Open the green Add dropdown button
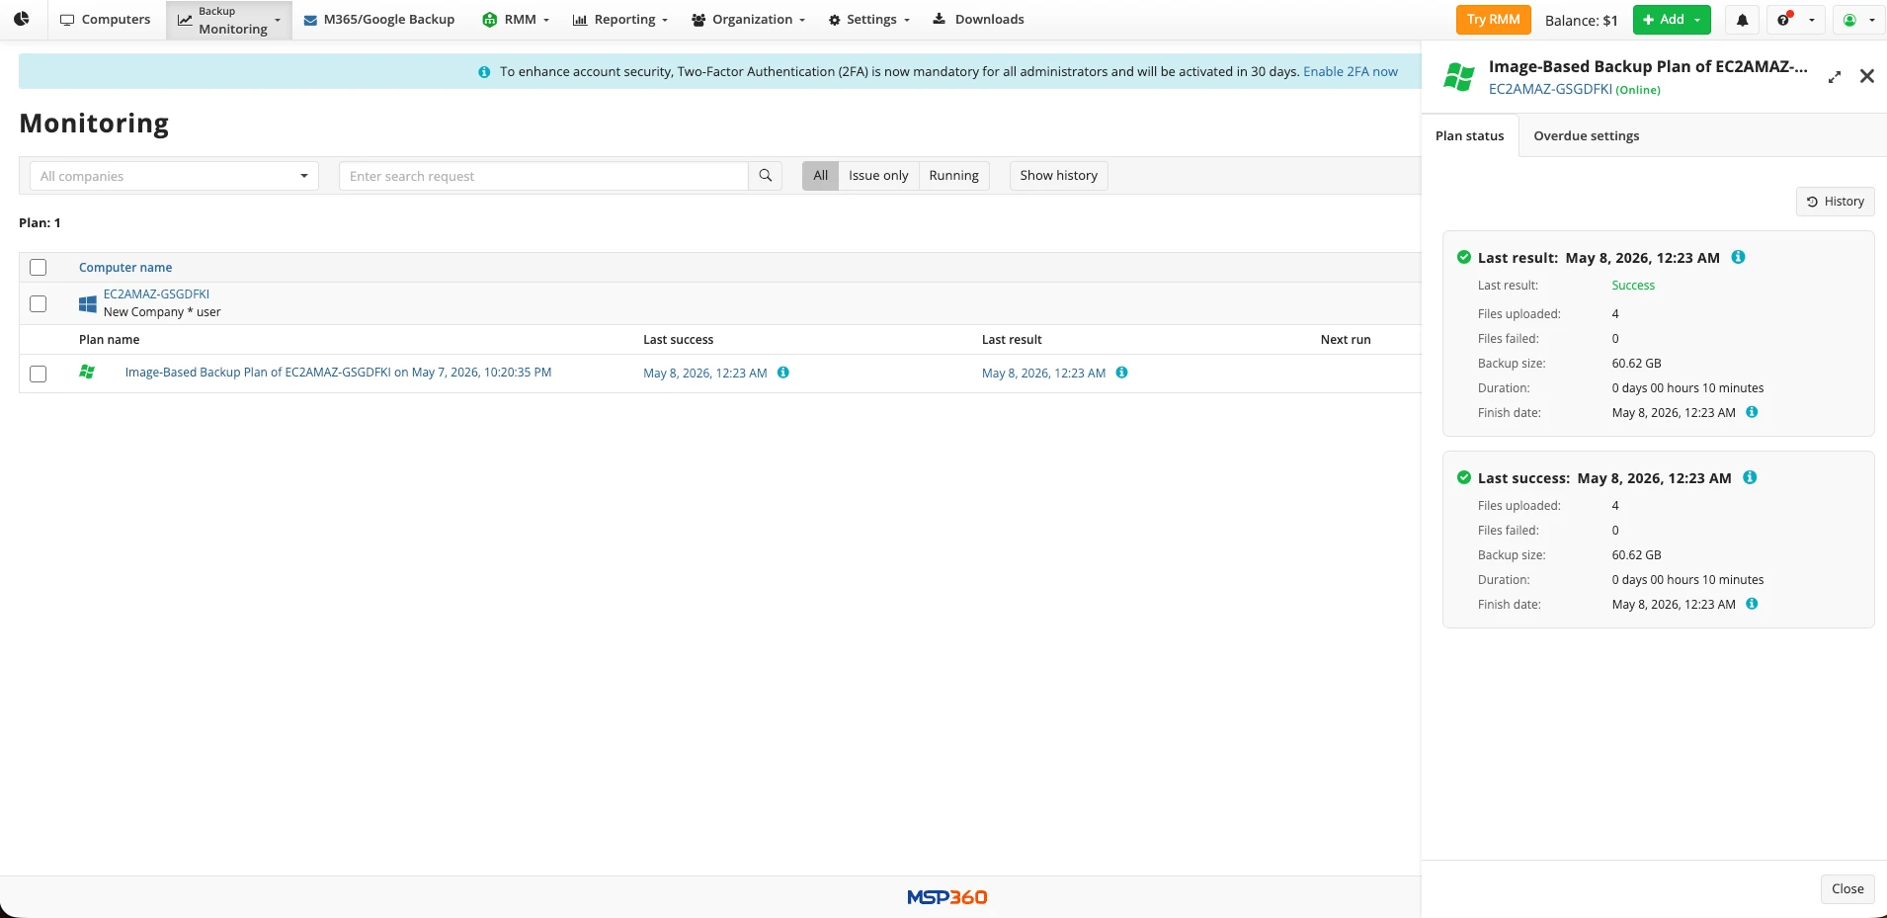This screenshot has width=1887, height=918. (1672, 20)
